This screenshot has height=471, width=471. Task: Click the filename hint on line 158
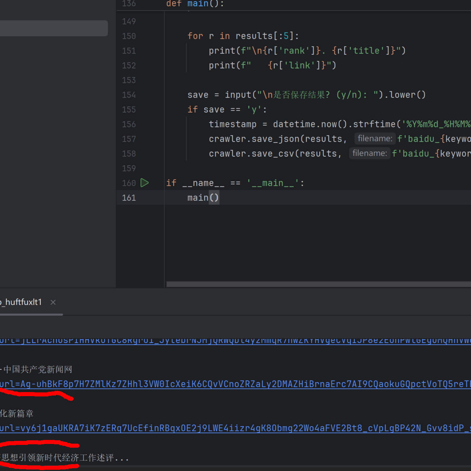tap(370, 153)
